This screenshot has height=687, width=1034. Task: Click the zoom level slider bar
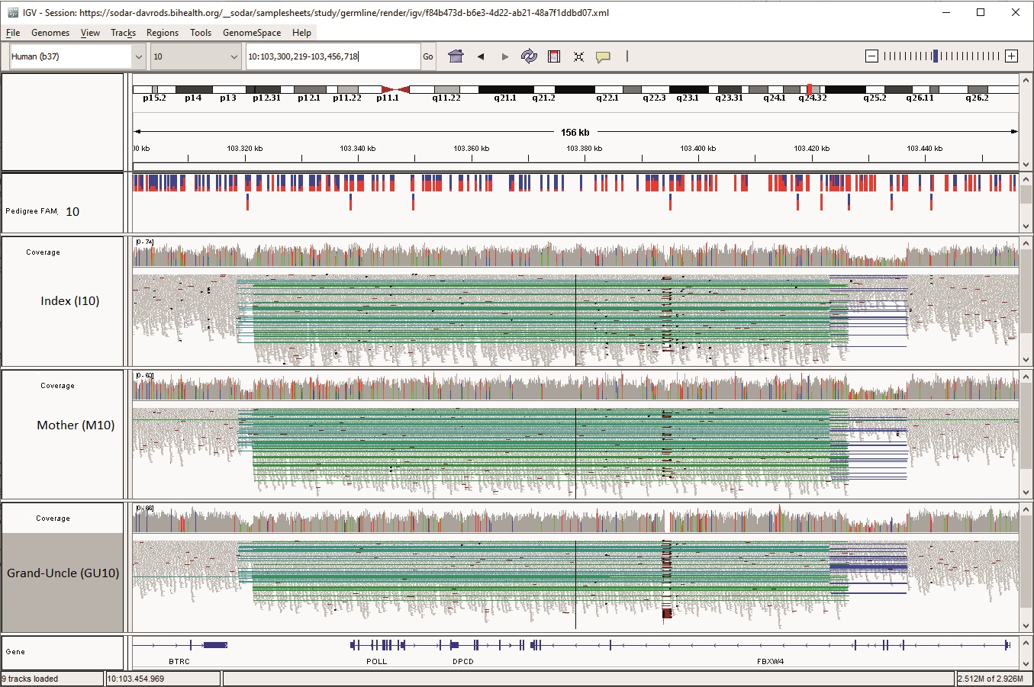941,56
